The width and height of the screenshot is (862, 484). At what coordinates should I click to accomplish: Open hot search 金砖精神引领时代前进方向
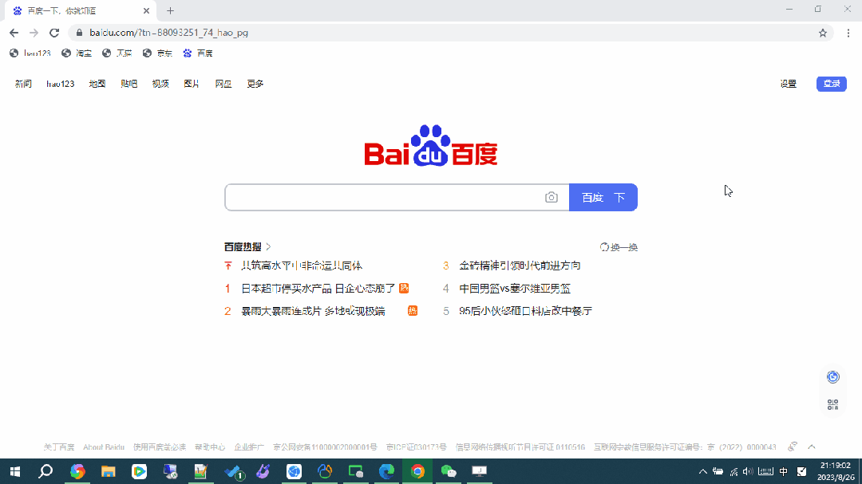tap(520, 266)
